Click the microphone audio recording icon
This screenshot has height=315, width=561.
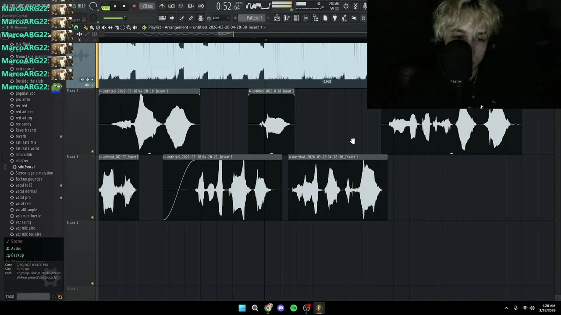[x=365, y=6]
